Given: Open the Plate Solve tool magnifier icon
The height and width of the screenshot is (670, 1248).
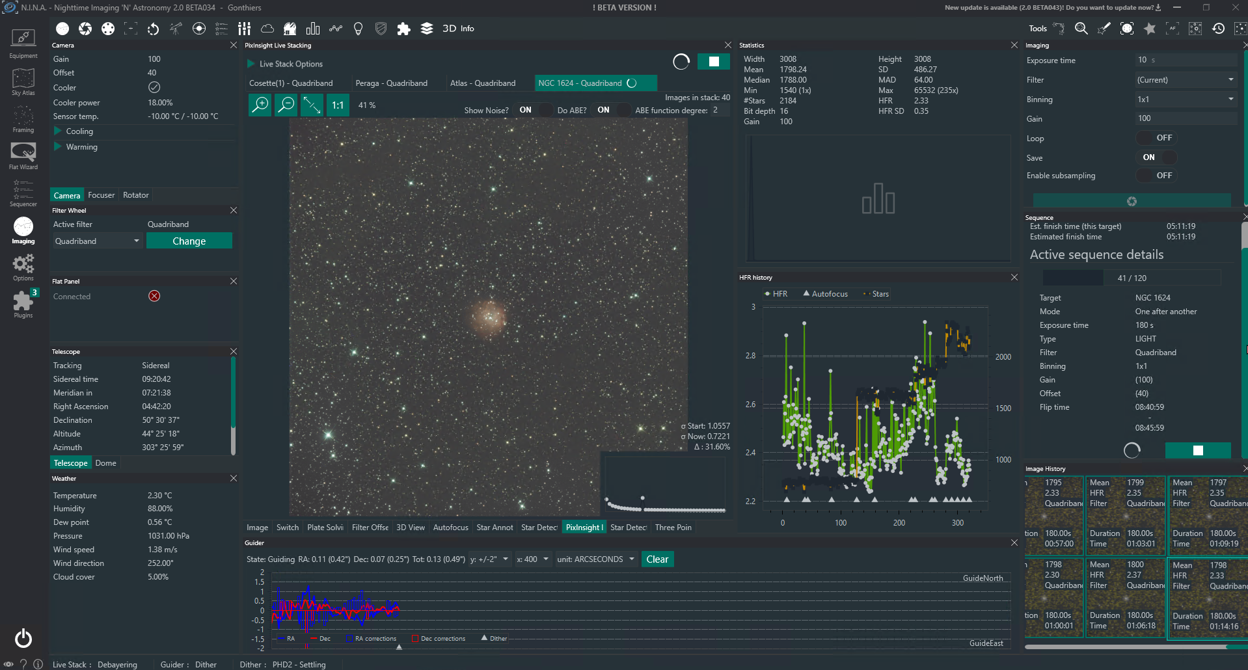Looking at the screenshot, I should point(1081,29).
